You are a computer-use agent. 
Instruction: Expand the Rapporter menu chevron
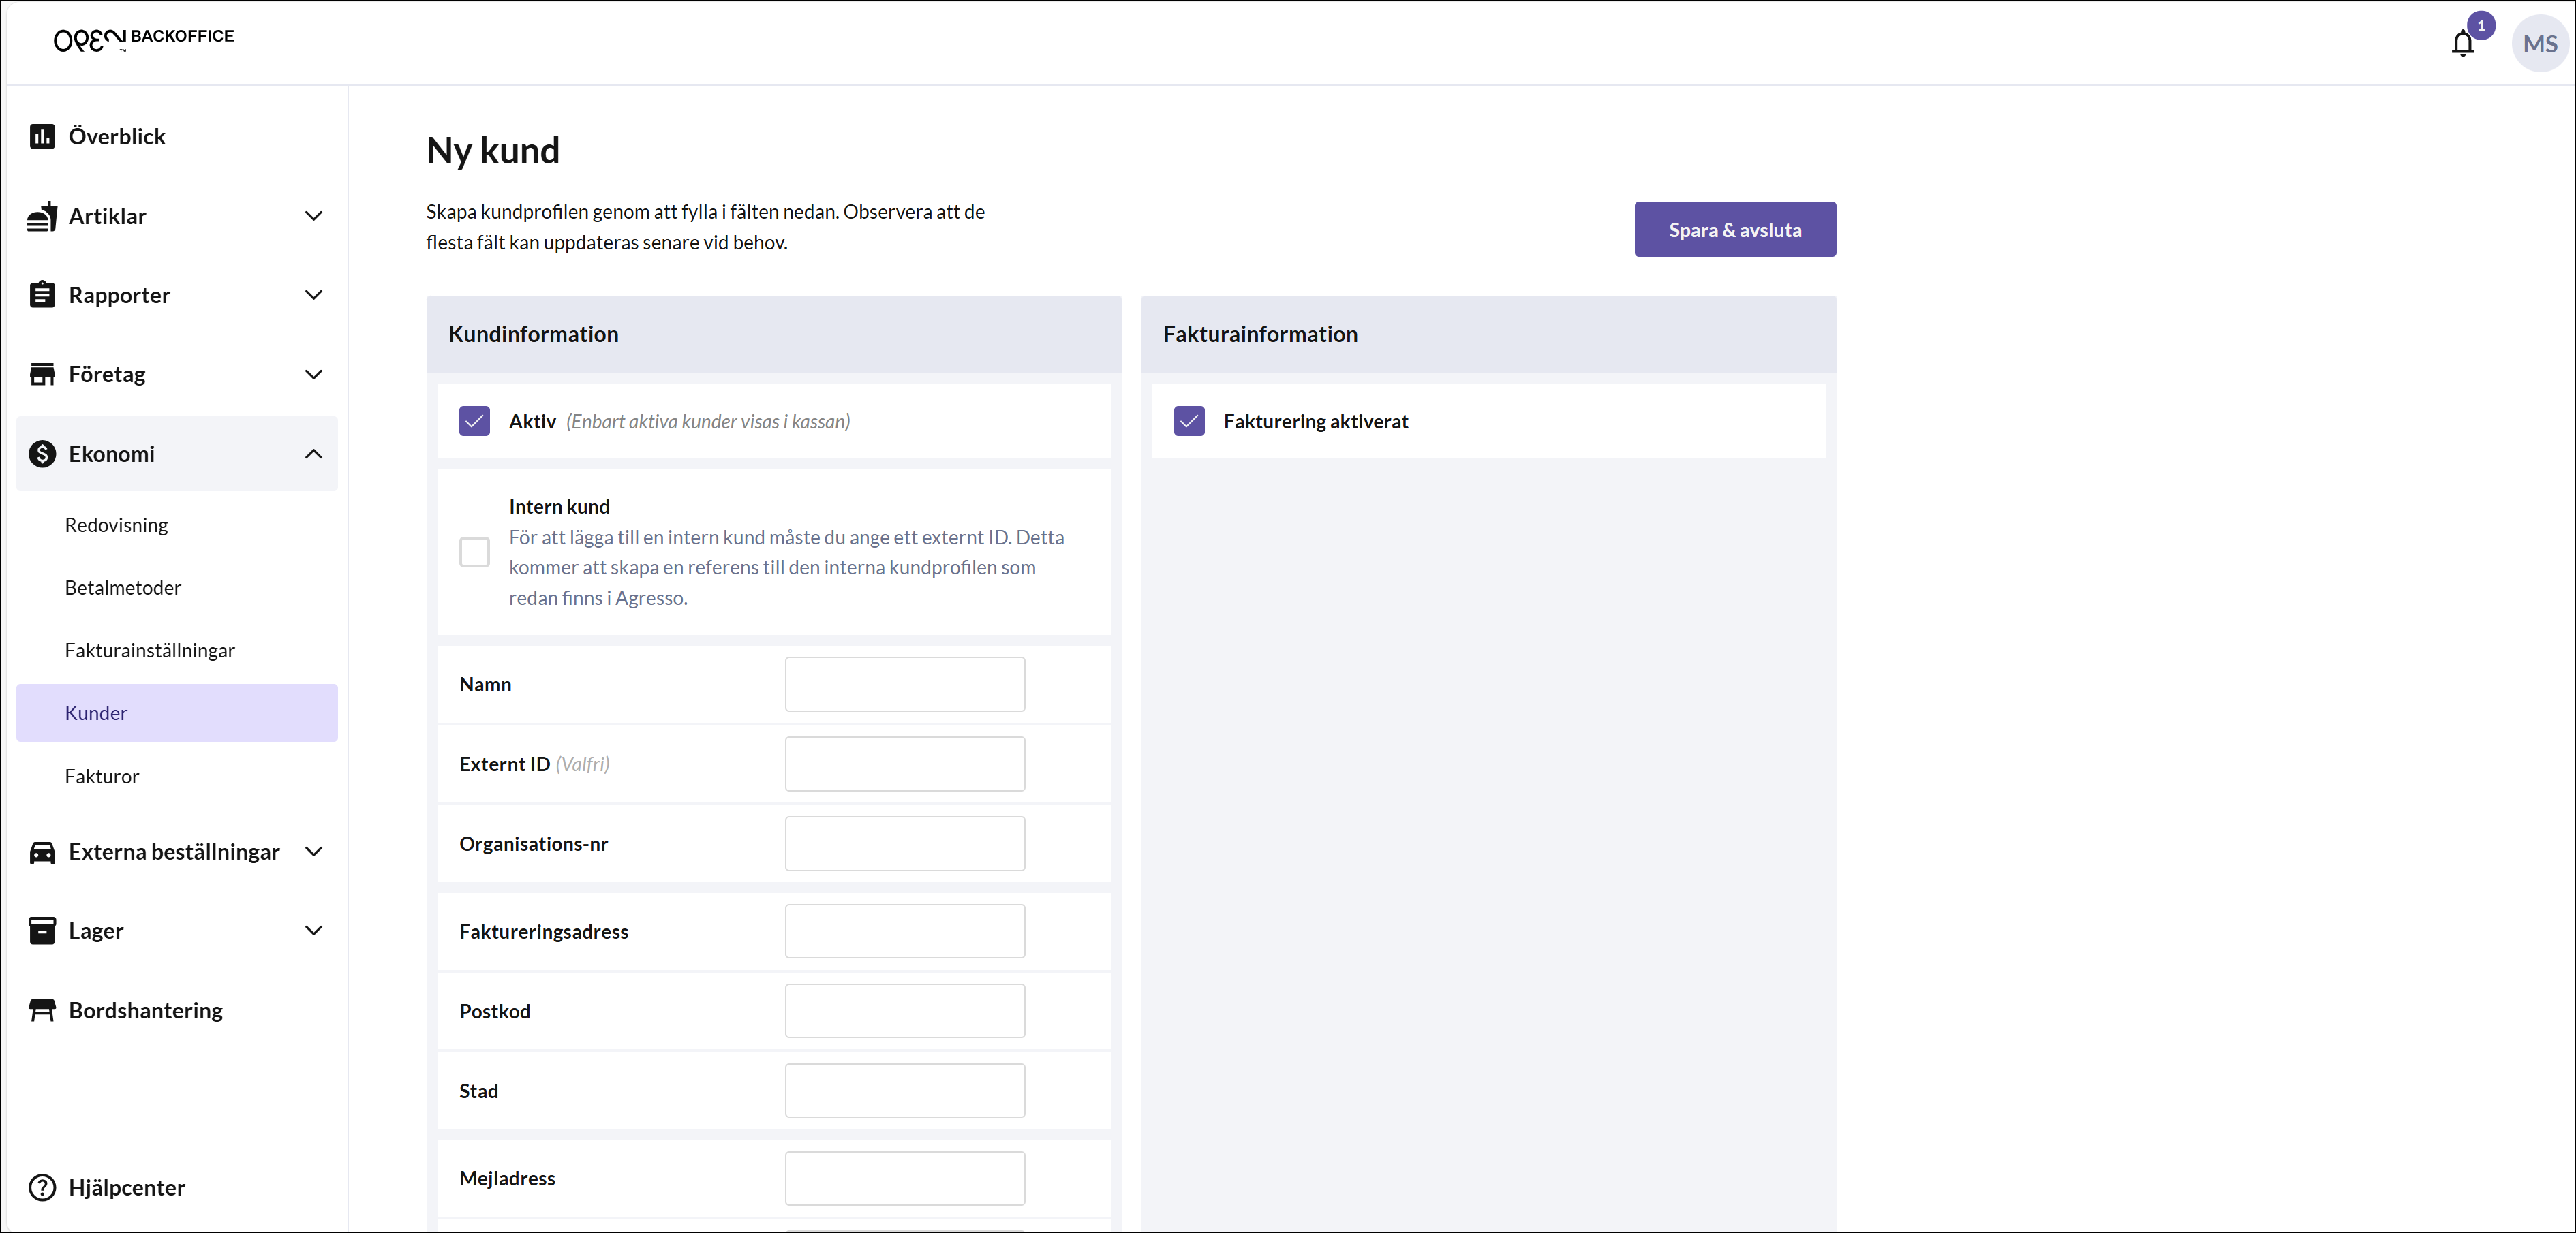point(313,295)
